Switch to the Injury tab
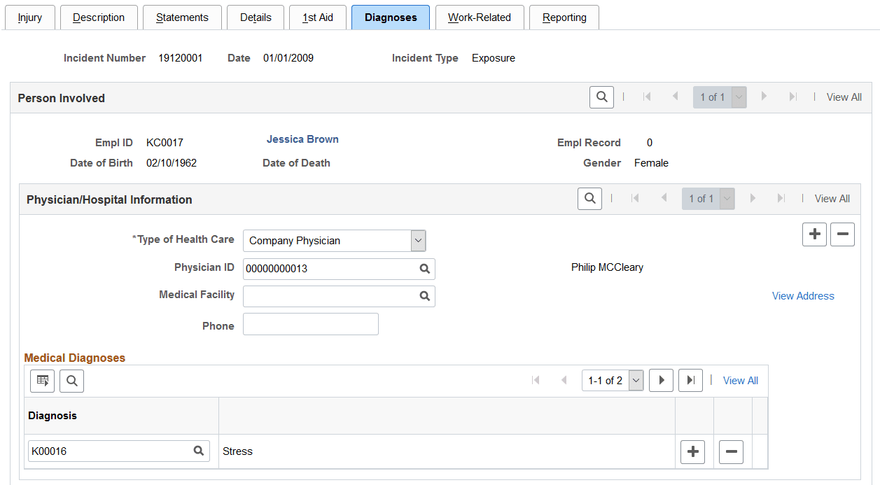 coord(29,17)
